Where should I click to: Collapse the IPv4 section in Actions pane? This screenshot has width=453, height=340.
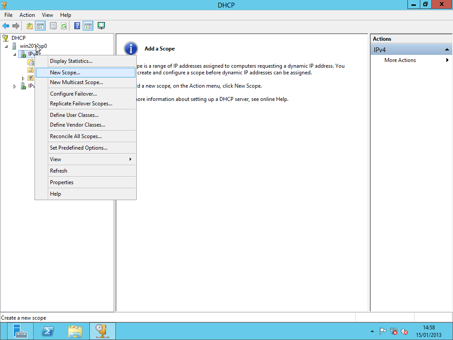point(447,50)
